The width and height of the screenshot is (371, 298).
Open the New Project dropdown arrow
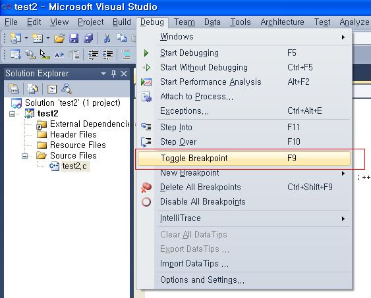tap(26, 37)
